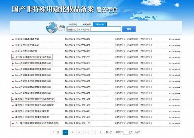Click the red bullet beside record 2019001007
The image size is (194, 138).
pos(13,99)
